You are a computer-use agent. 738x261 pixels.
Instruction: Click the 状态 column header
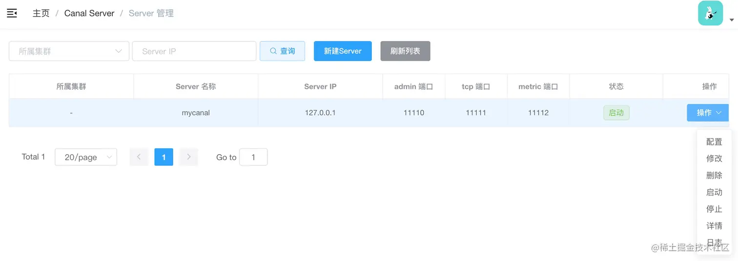coord(616,86)
